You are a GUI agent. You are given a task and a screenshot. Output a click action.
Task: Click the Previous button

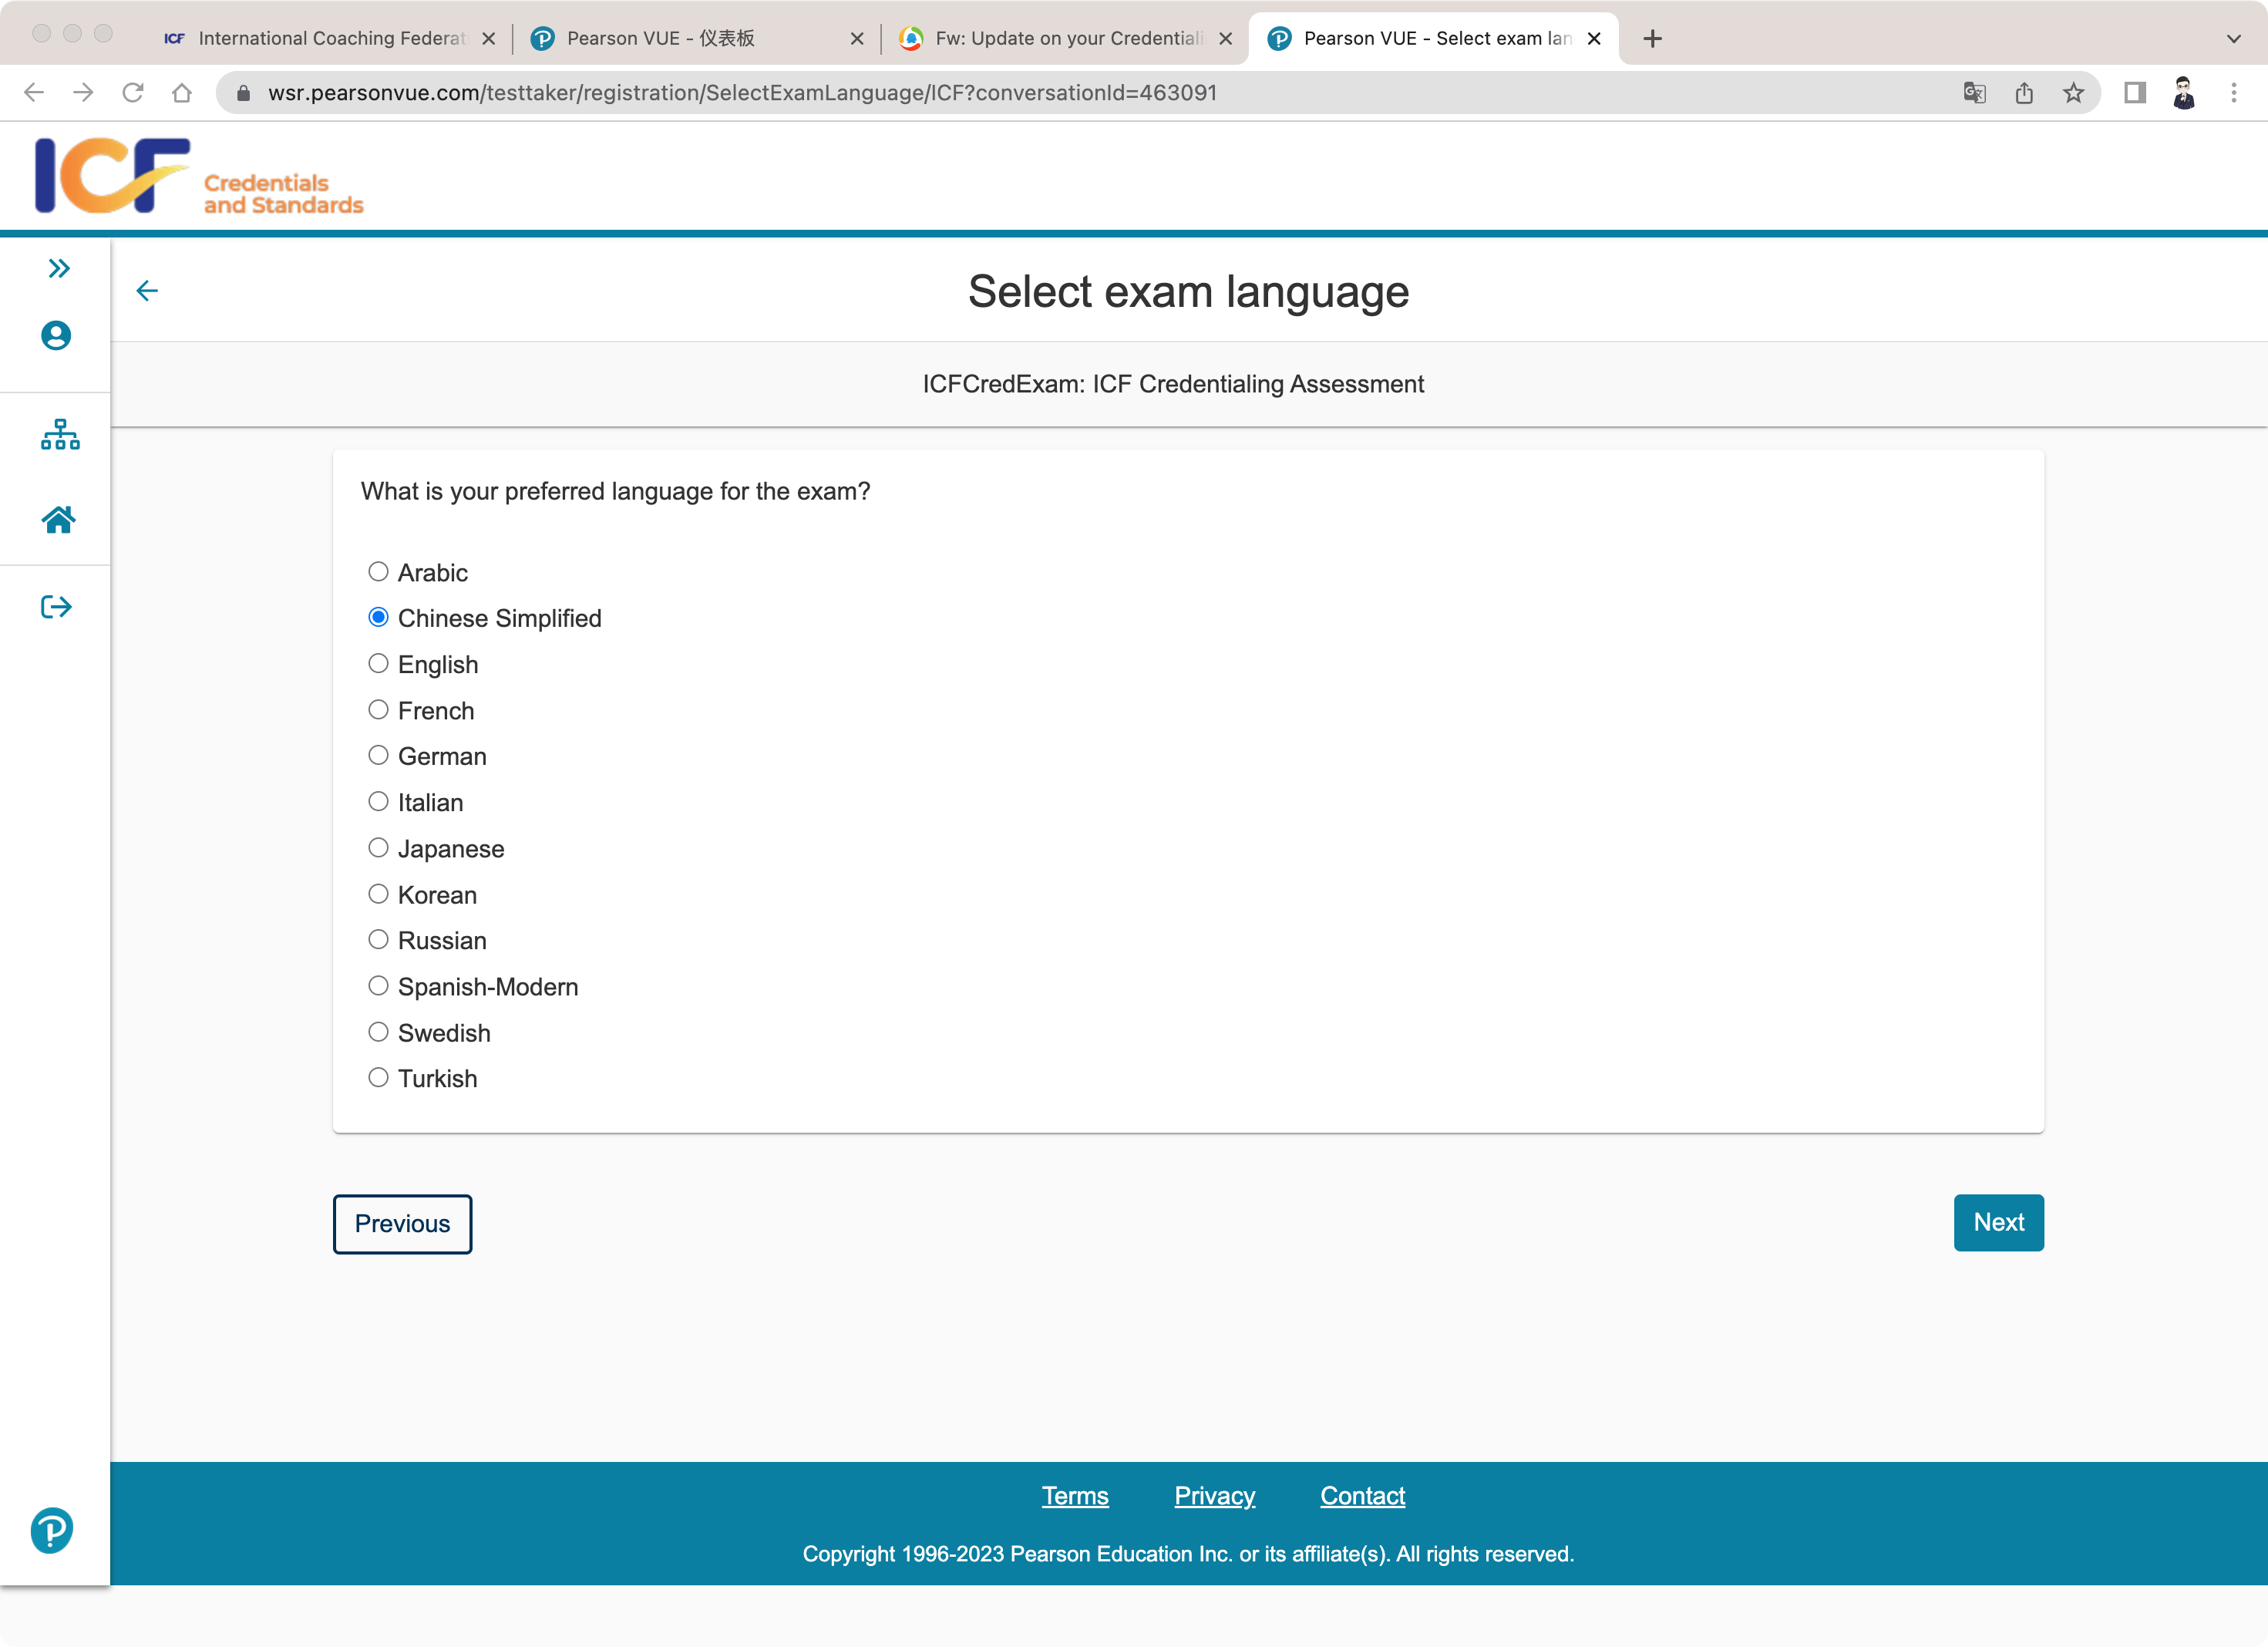tap(402, 1223)
